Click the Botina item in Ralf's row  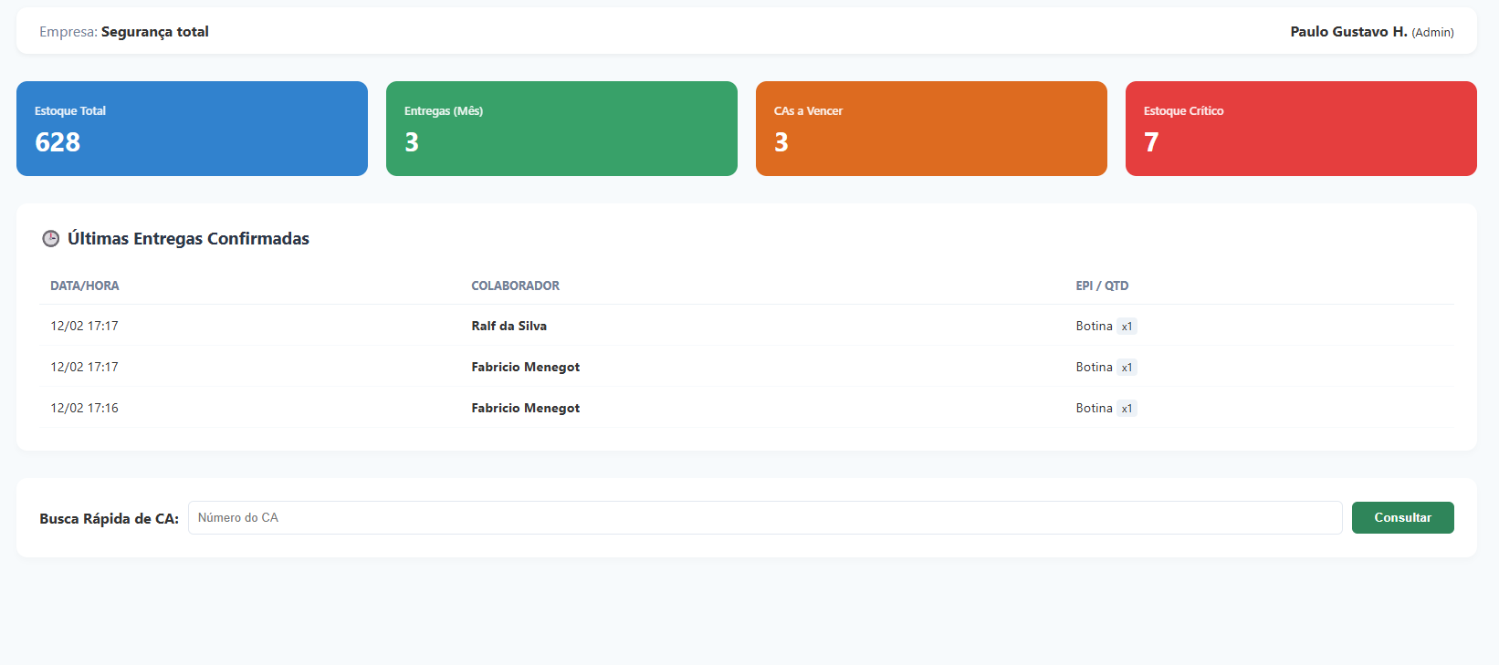tap(1094, 326)
